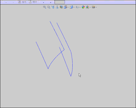Click the Zoom to Fit icon
This screenshot has width=136, height=108.
[x=44, y=7]
